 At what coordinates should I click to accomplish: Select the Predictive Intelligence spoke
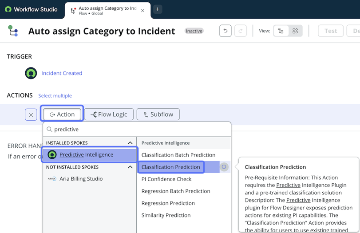coord(90,155)
